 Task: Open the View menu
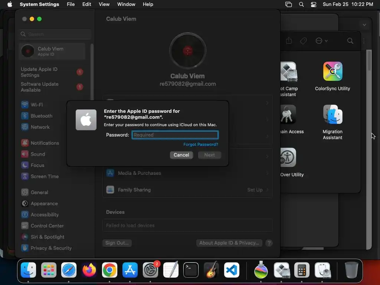pos(104,4)
